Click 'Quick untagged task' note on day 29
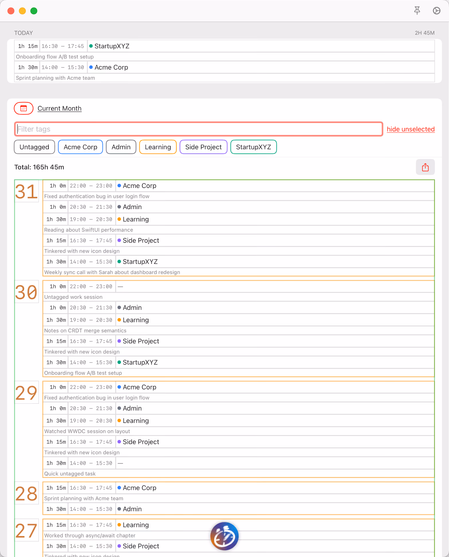Image resolution: width=449 pixels, height=557 pixels. tap(70, 474)
